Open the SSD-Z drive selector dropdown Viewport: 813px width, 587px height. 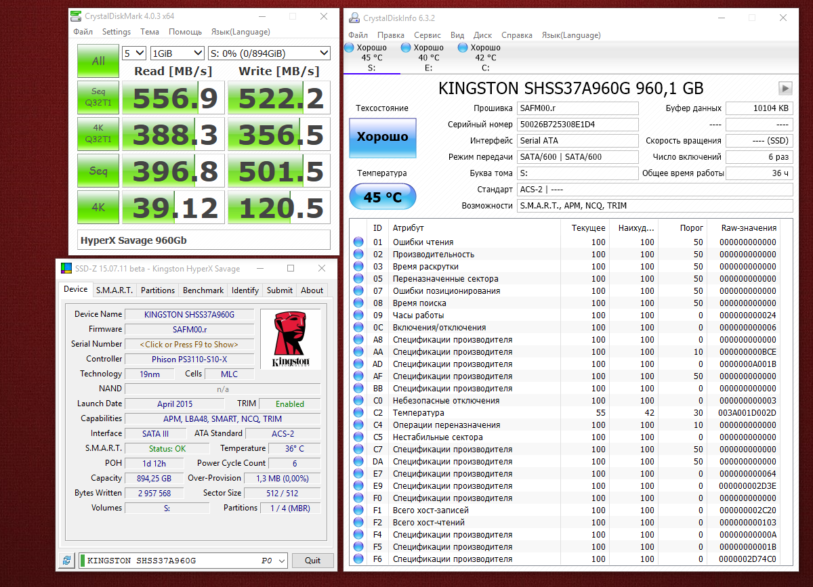(183, 561)
